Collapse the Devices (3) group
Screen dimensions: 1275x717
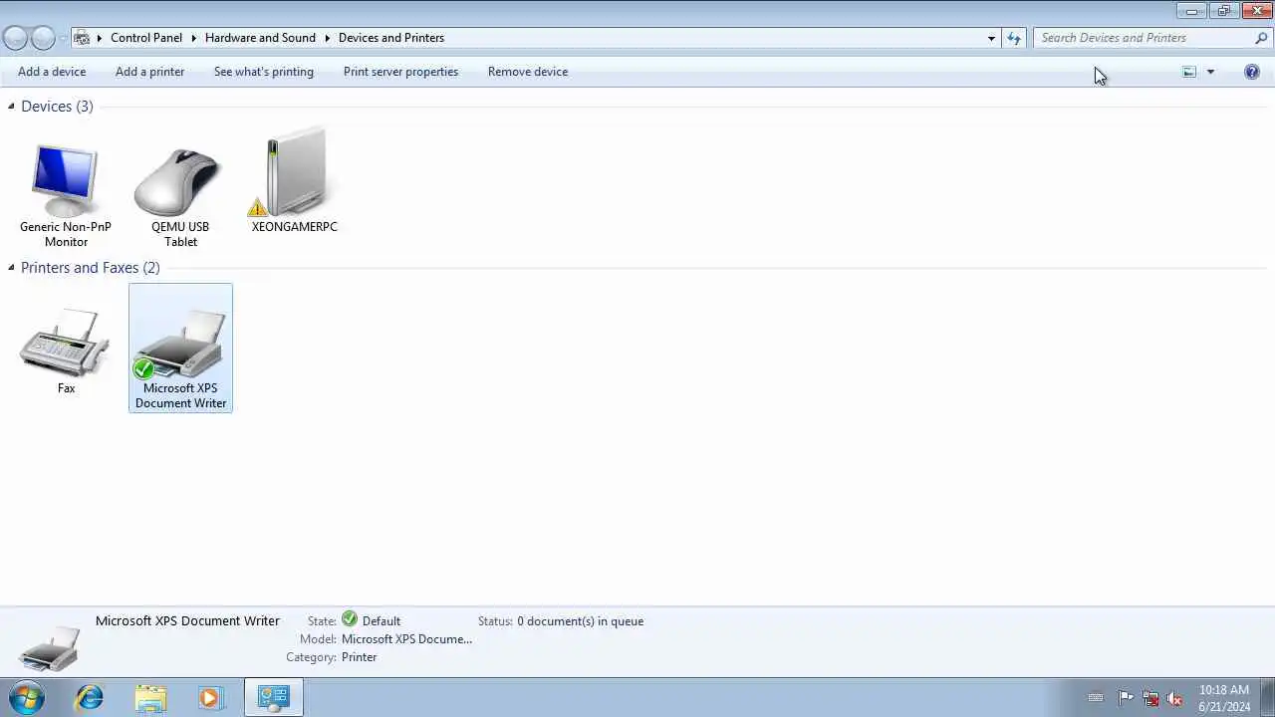(x=11, y=107)
